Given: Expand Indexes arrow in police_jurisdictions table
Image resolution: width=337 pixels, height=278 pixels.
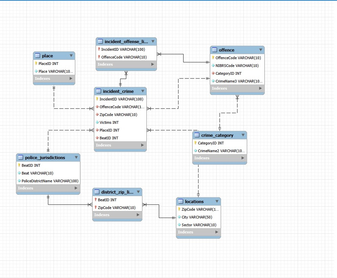Looking at the screenshot, I should (76, 188).
